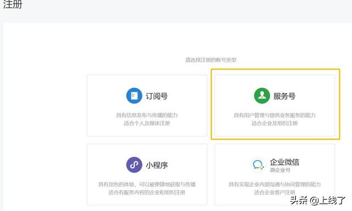
Task: Click the 注册 page heading
Action: click(x=13, y=4)
